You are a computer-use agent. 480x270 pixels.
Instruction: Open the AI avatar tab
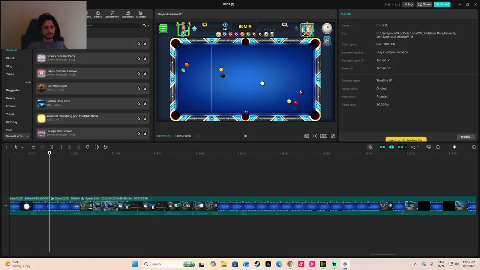tap(141, 14)
